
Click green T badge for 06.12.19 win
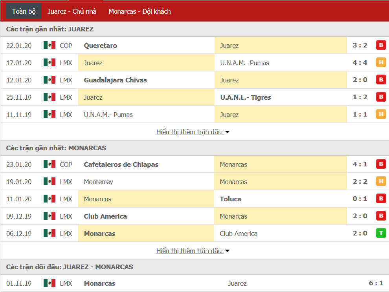point(381,233)
